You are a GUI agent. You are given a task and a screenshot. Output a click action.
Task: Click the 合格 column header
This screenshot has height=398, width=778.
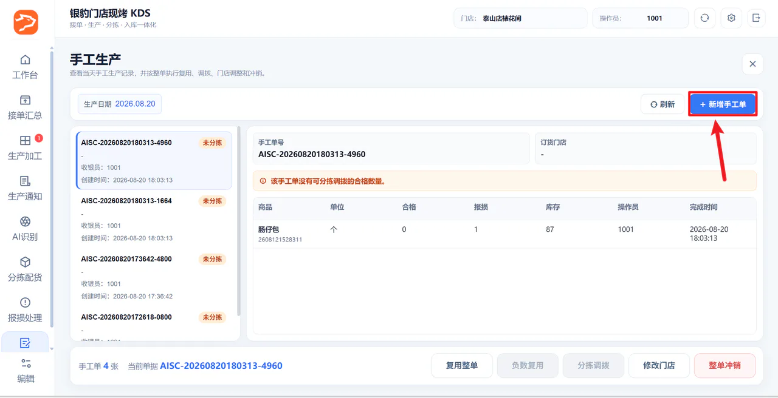(x=409, y=207)
